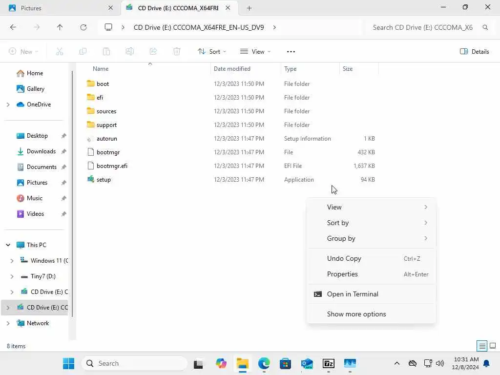Click the Back navigation arrow
This screenshot has width=500, height=375.
(13, 27)
